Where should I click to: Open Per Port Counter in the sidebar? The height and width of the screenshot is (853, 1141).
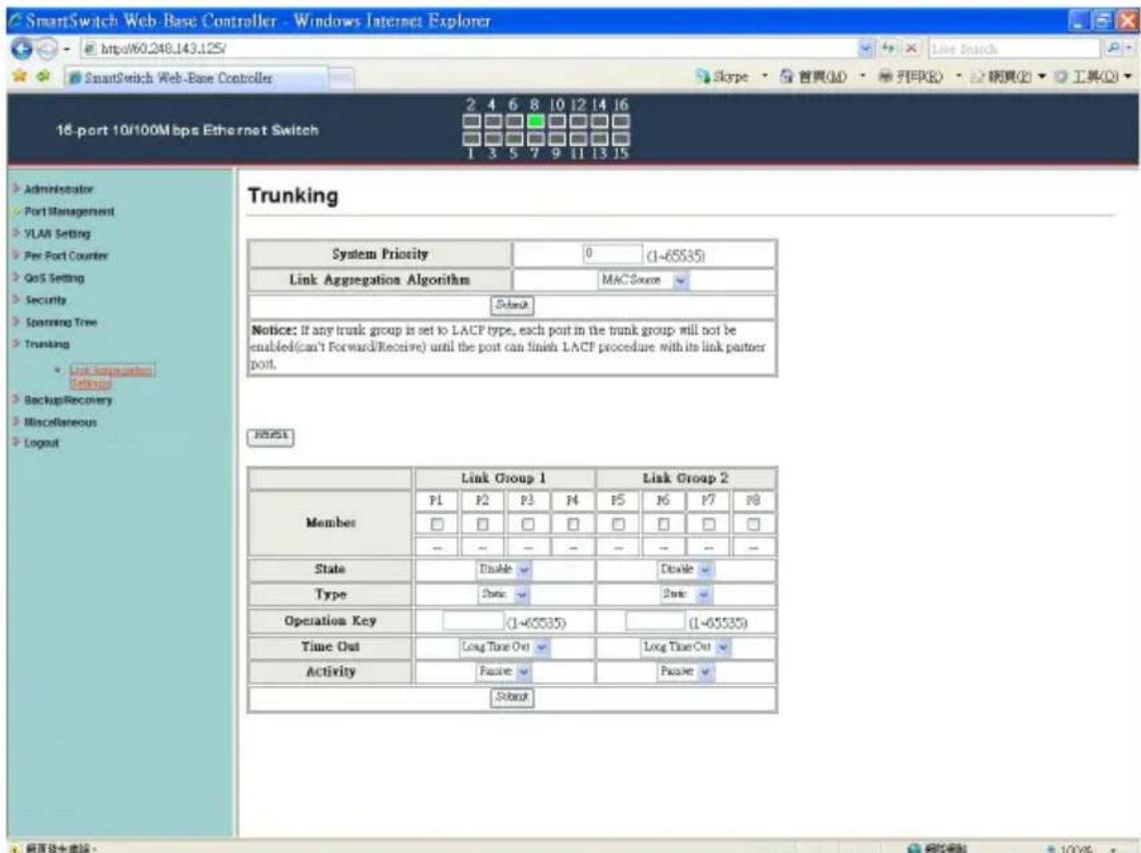coord(66,256)
